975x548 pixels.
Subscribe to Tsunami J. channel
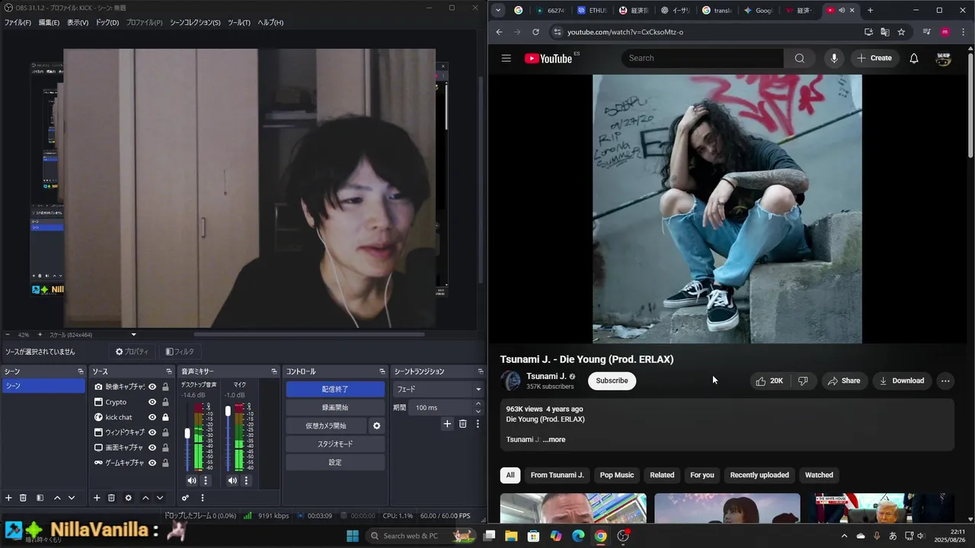pyautogui.click(x=612, y=381)
